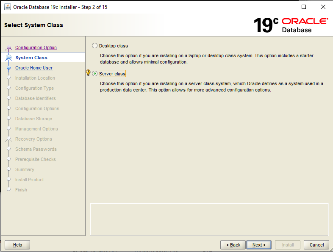Click the Oracle Home User step marker icon
This screenshot has width=333, height=252.
9,68
